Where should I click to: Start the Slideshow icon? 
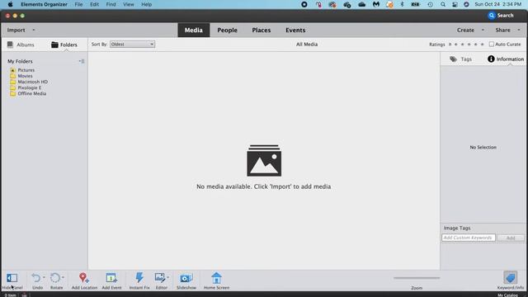pyautogui.click(x=186, y=278)
